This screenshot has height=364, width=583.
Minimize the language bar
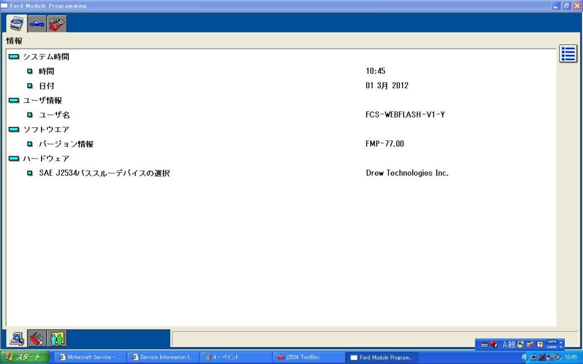pyautogui.click(x=561, y=342)
